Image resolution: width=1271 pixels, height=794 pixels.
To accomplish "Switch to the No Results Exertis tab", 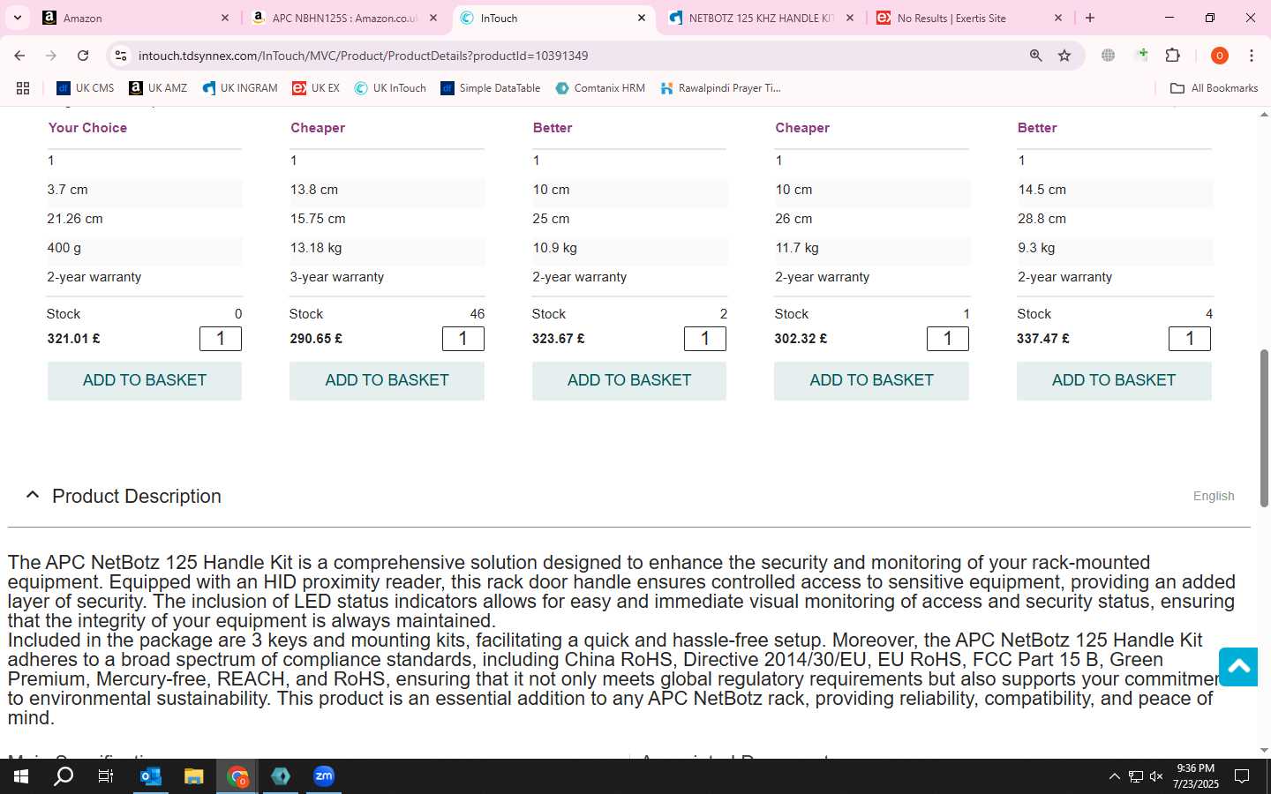I will pyautogui.click(x=969, y=18).
